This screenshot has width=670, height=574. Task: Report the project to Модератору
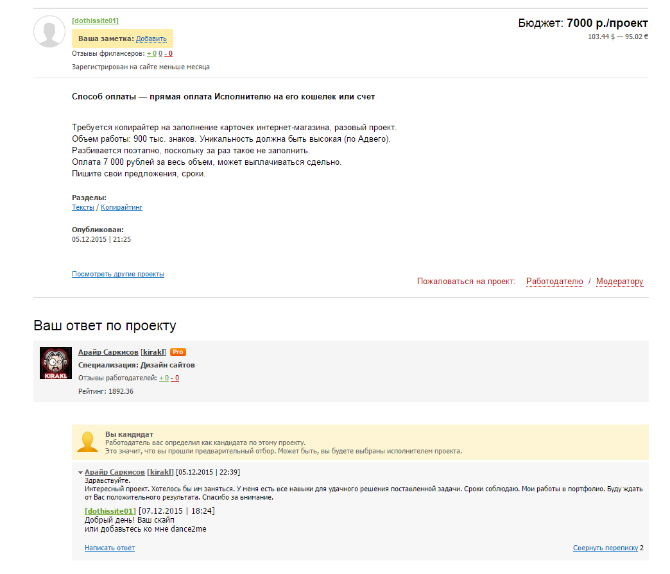point(619,282)
